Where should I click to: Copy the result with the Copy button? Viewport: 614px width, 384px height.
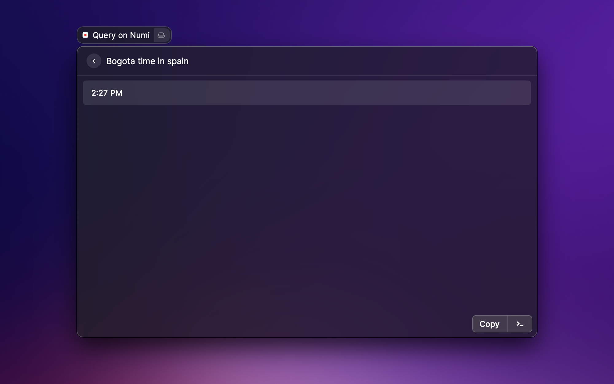point(489,324)
